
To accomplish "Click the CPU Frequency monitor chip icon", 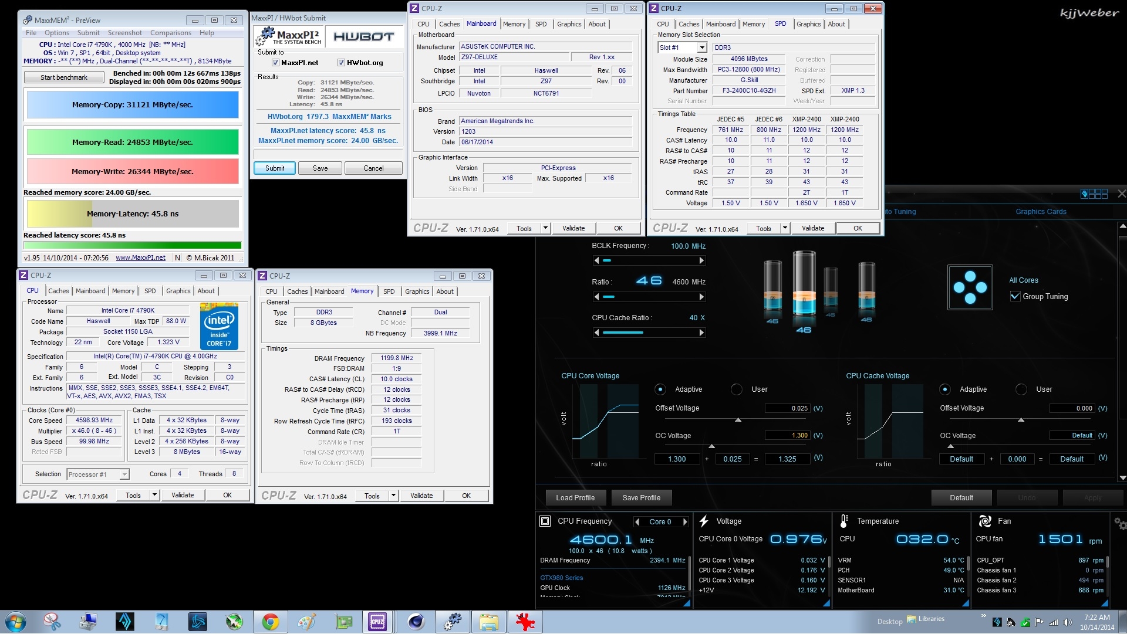I will pyautogui.click(x=545, y=521).
